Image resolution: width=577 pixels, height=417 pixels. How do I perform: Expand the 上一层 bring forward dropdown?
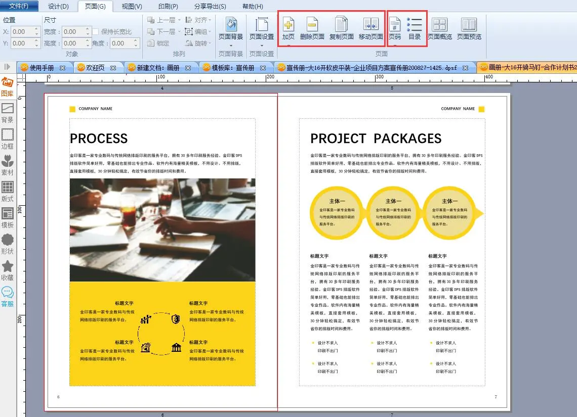click(179, 20)
